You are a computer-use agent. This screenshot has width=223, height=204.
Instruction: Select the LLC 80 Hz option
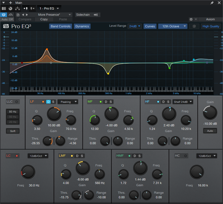click(x=13, y=112)
